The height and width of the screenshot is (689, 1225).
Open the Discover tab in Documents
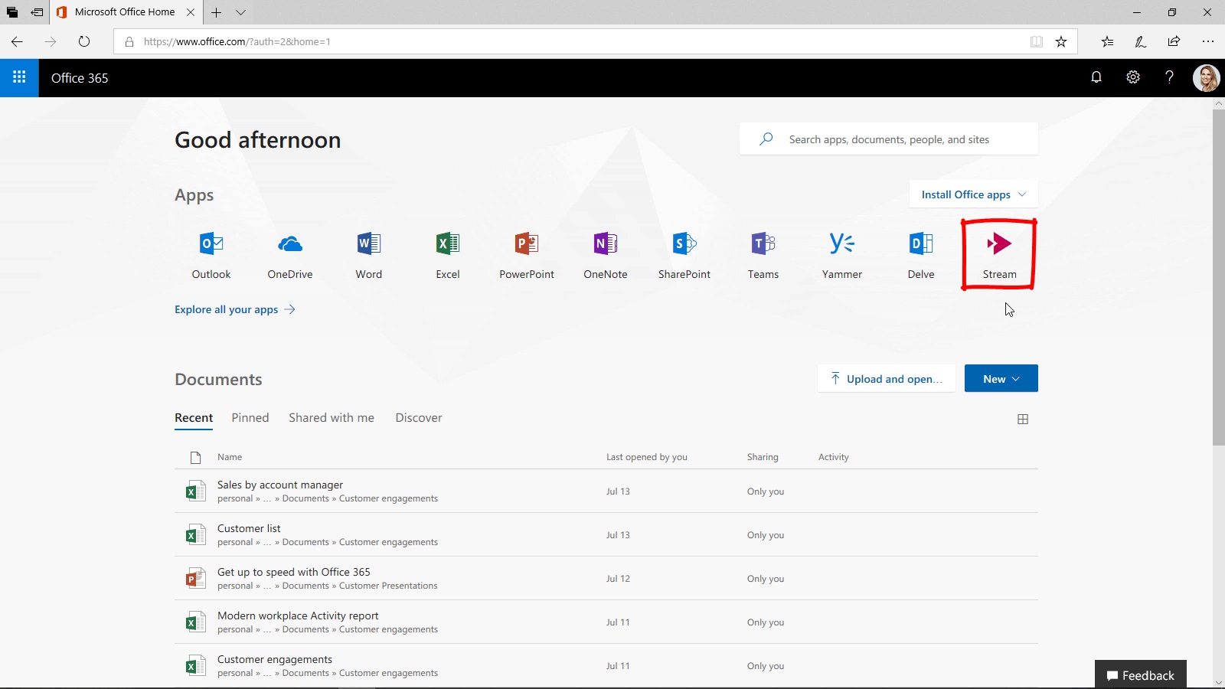[418, 417]
